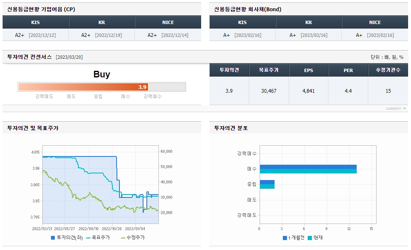411x250 pixels.
Task: Click the 투자의견(좌) blue legend swatch
Action: pyautogui.click(x=53, y=238)
